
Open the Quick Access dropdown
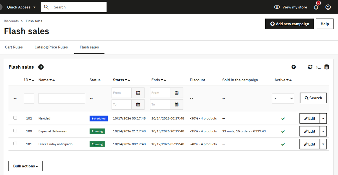21,7
